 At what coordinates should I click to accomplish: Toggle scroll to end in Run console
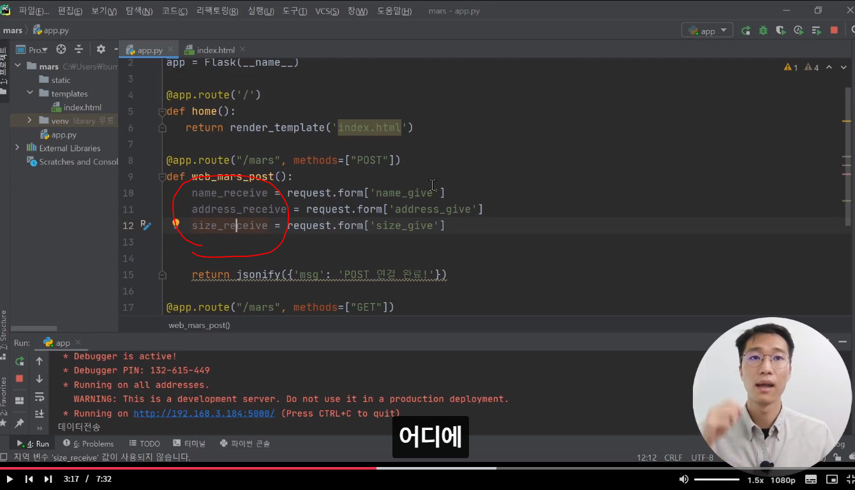point(40,413)
